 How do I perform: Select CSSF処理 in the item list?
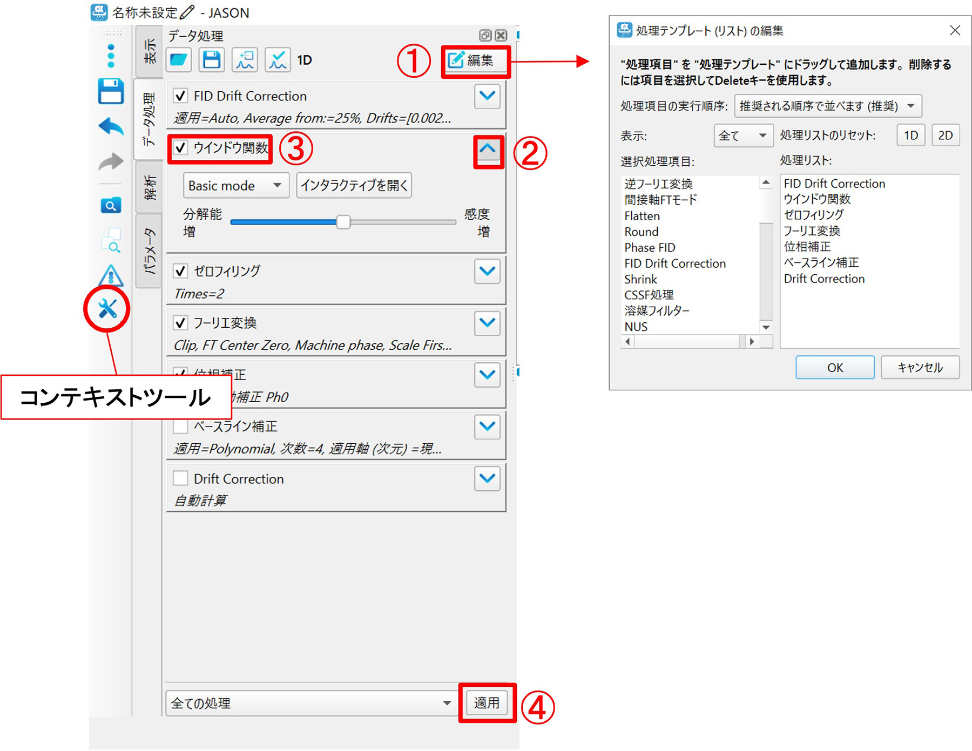click(649, 295)
